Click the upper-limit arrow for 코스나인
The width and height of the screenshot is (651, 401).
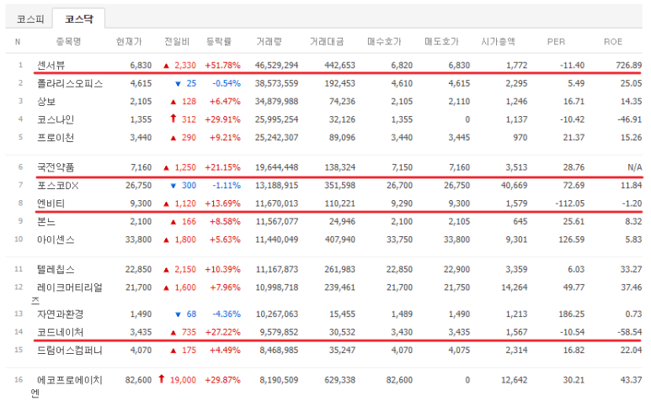pos(173,119)
